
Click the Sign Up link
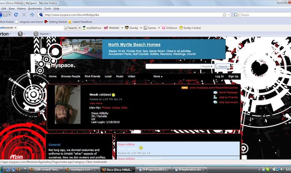(x=233, y=76)
